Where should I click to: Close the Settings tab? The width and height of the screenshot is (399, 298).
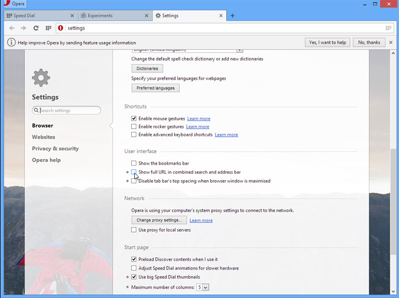(x=221, y=16)
